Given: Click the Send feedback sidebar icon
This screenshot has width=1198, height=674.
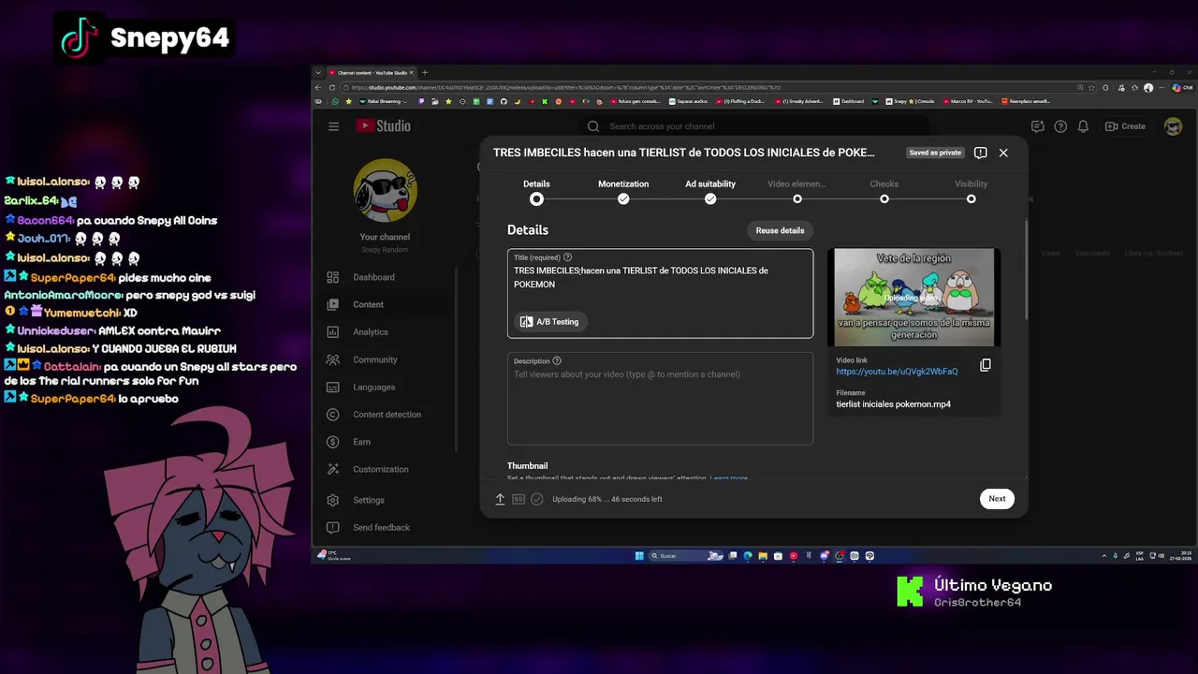Looking at the screenshot, I should tap(332, 527).
